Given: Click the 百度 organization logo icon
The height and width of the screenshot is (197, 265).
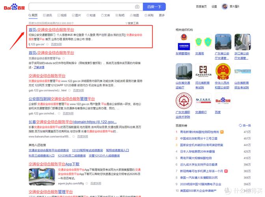Looking at the screenshot, I should point(223,101).
